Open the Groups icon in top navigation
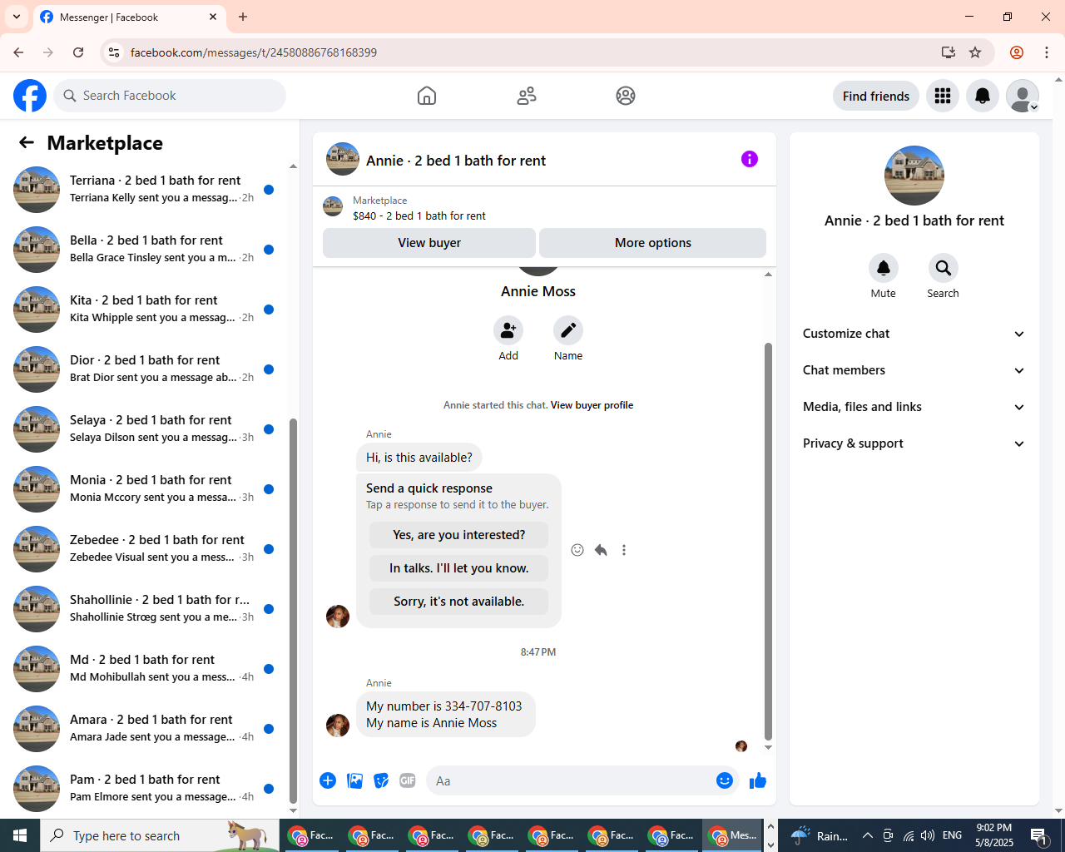The width and height of the screenshot is (1065, 852). coord(626,96)
